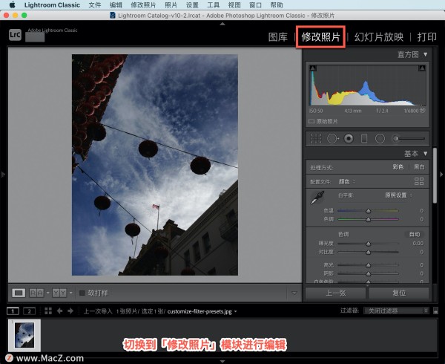Screen dimensions: 445x364
Task: Open the 原照设置 white balance dropdown
Action: (x=400, y=195)
